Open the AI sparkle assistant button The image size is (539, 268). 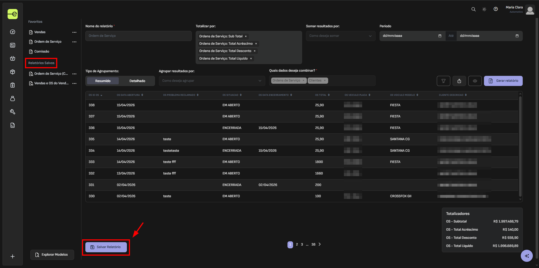(527, 256)
